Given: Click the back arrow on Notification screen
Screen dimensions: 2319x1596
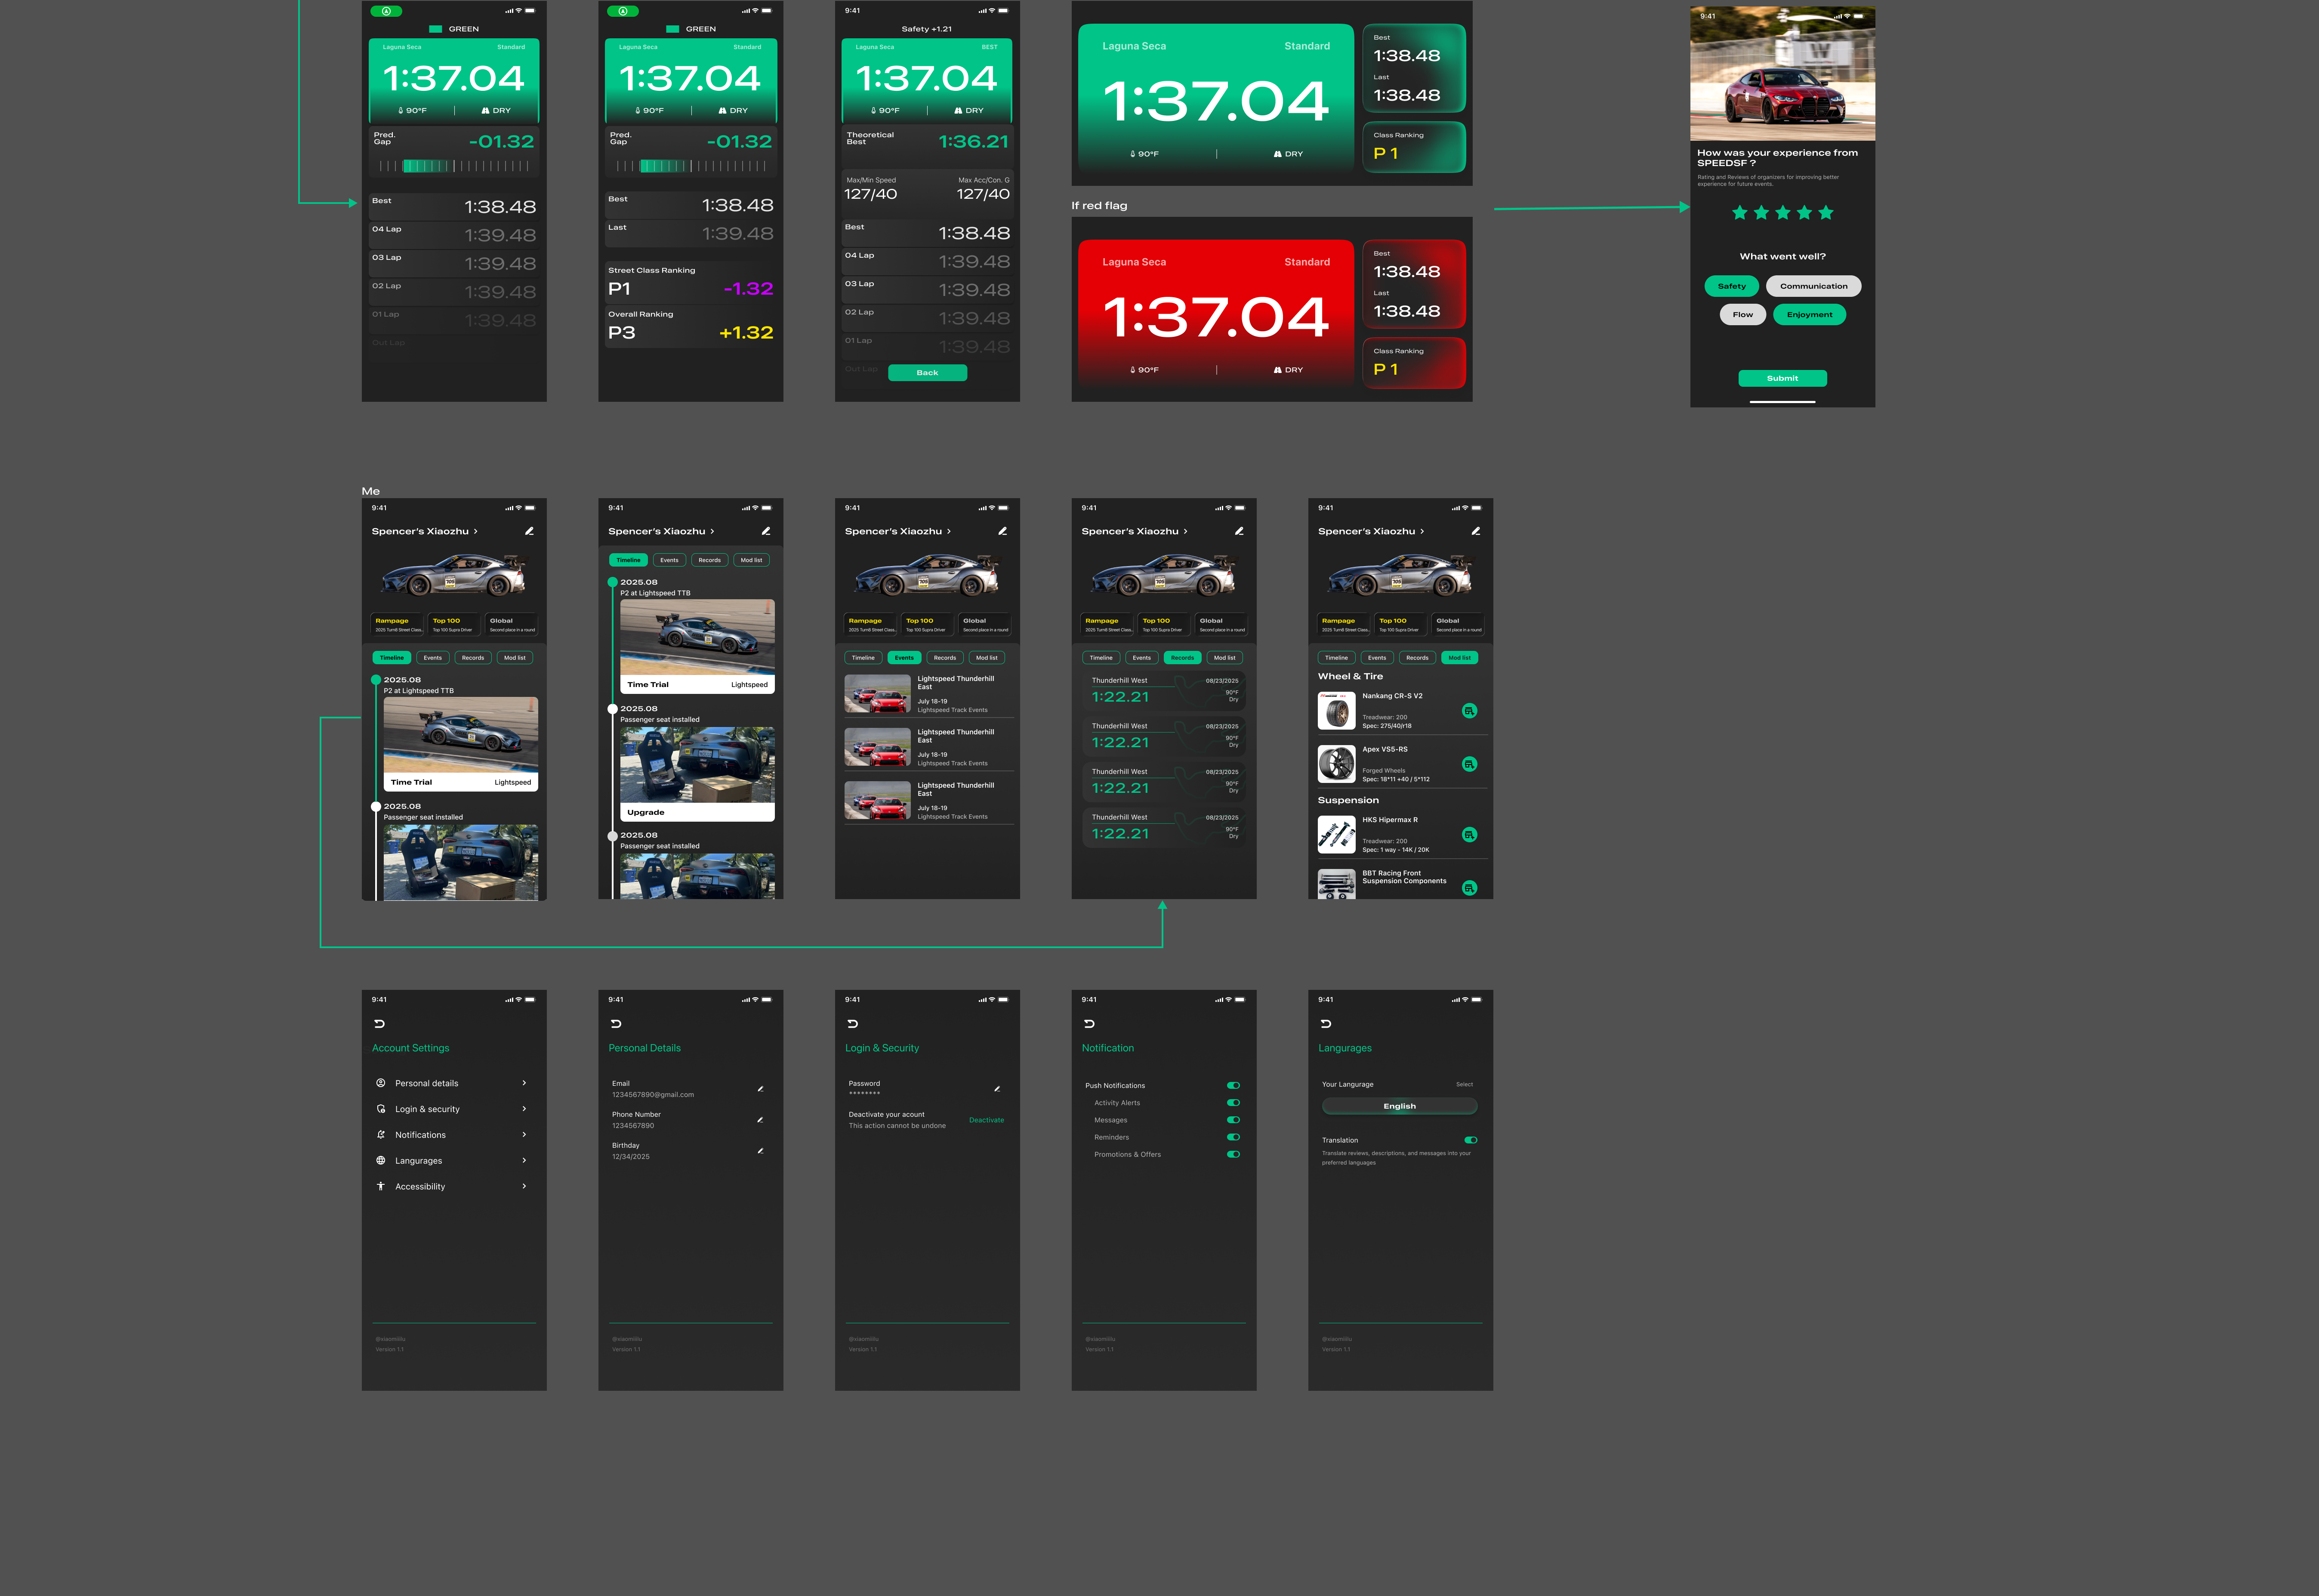Looking at the screenshot, I should (1089, 1024).
